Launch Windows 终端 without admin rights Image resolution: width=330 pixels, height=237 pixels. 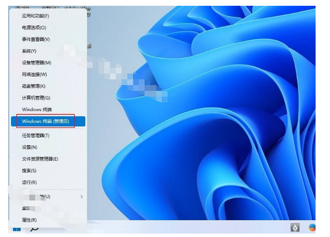(37, 110)
